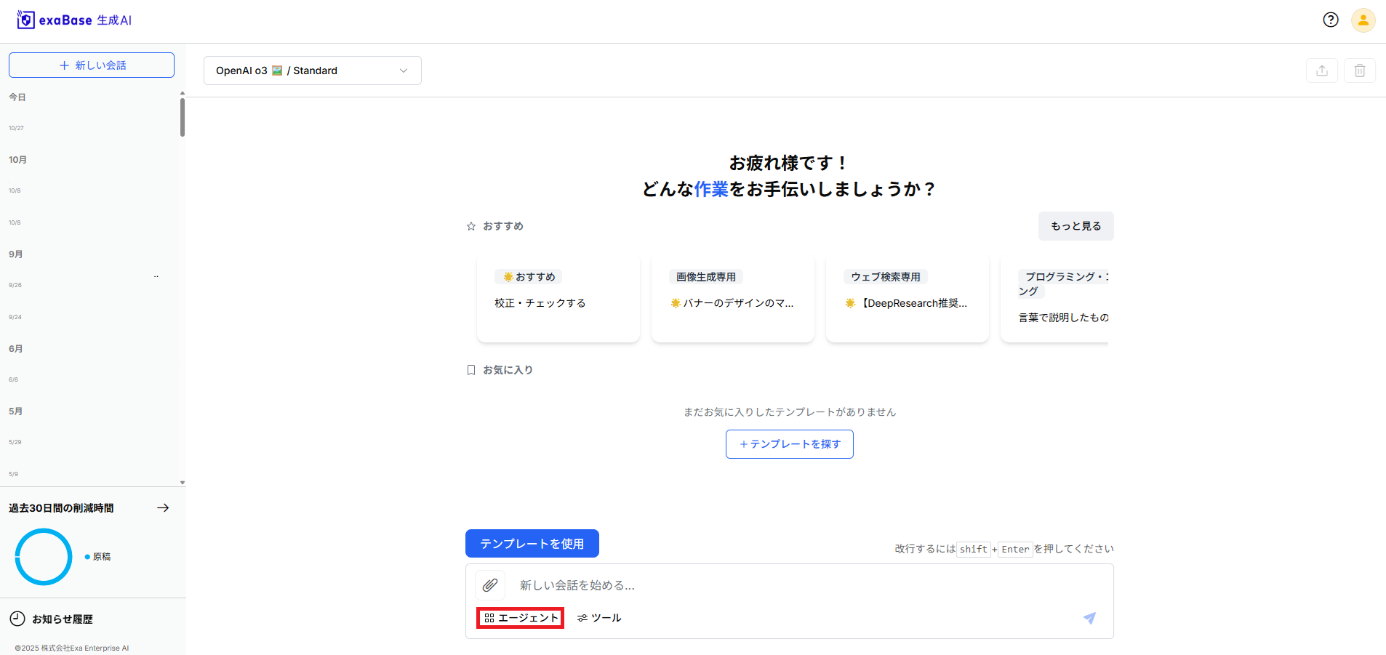Click the exaBase 生成AI logo
Viewport: 1386px width, 655px height.
(74, 20)
